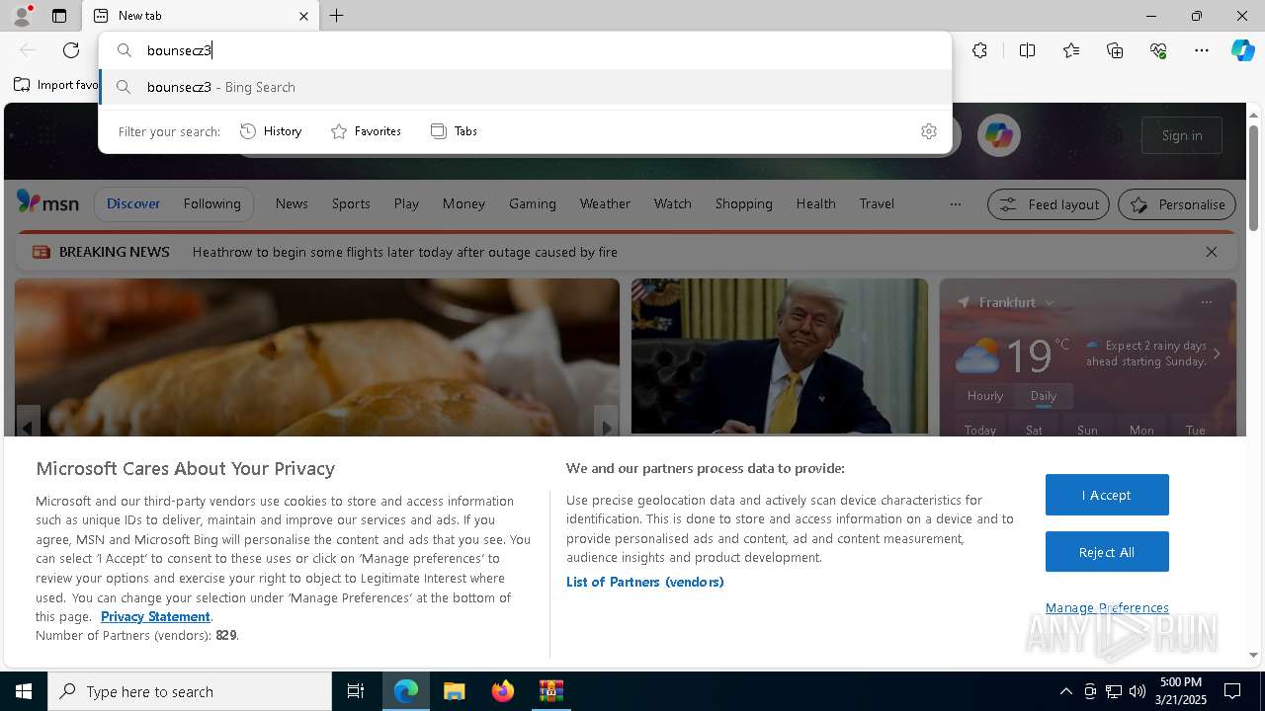This screenshot has width=1265, height=711.
Task: Go to next carousel story
Action: (606, 426)
